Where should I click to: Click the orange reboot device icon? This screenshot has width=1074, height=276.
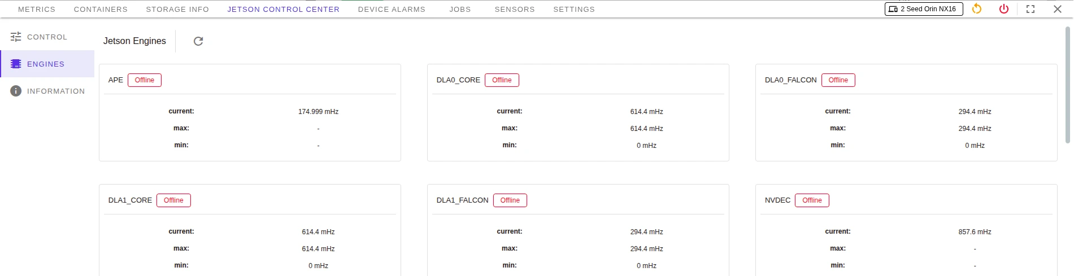(x=977, y=9)
